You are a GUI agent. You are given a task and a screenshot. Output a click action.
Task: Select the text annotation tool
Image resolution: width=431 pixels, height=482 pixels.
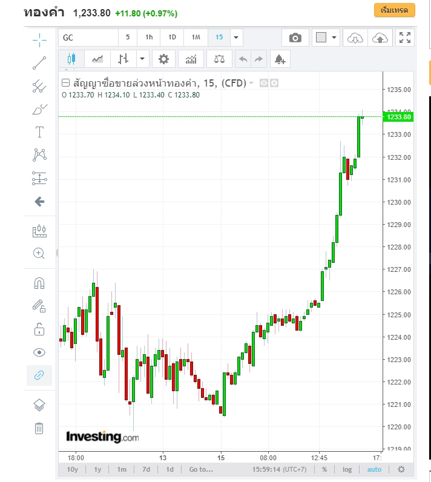pos(39,132)
